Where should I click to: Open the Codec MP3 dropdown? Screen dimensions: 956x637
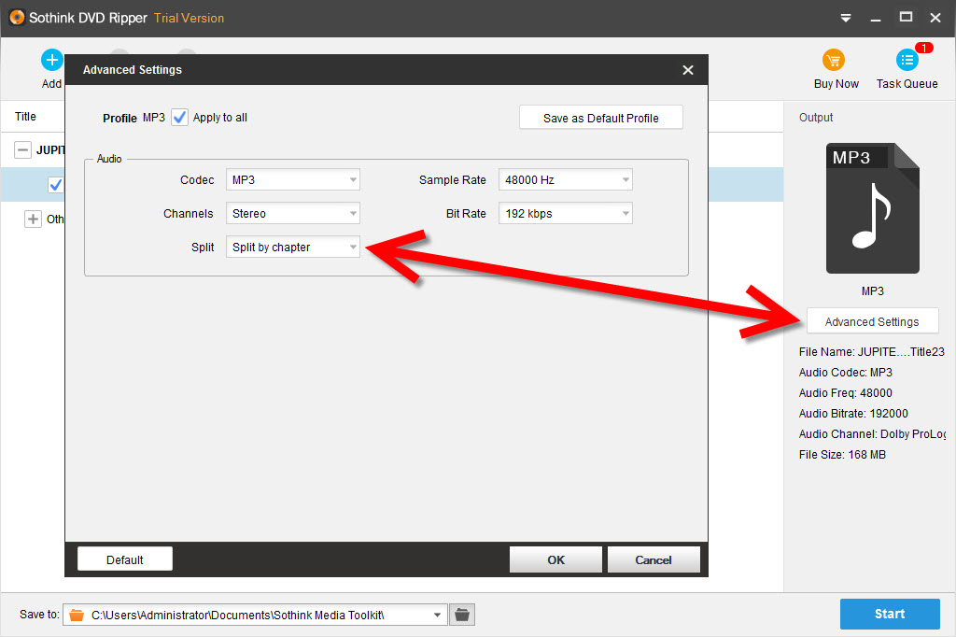pos(292,180)
